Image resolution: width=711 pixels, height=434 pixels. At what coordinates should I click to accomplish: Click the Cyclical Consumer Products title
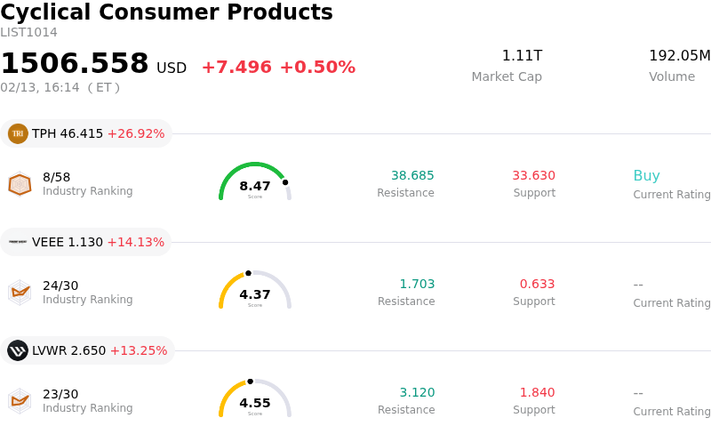(166, 12)
